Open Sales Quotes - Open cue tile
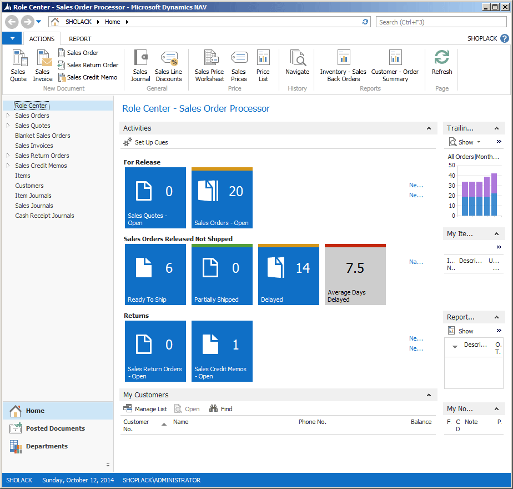 click(155, 198)
